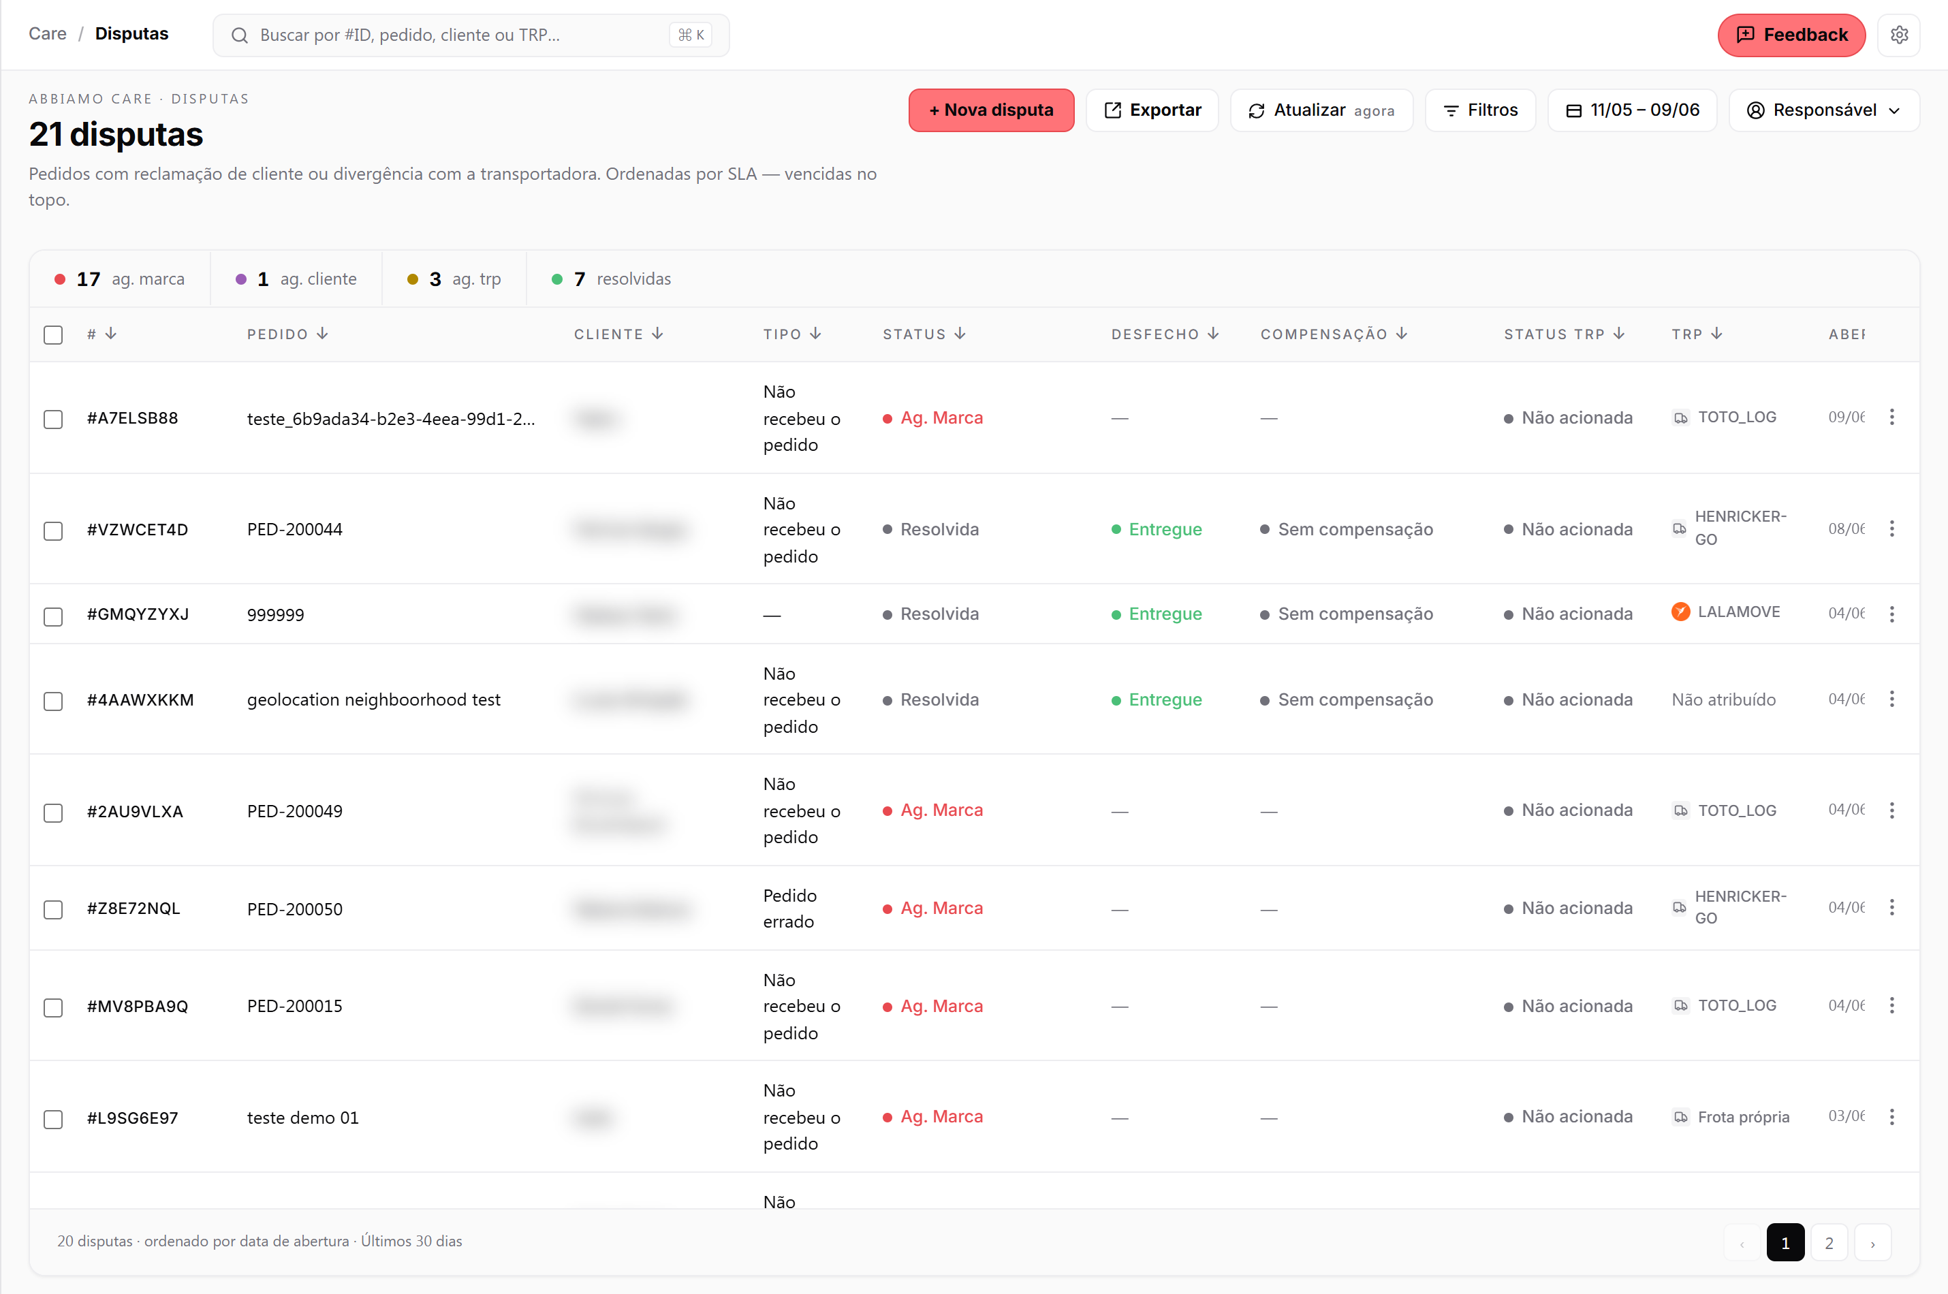Viewport: 1948px width, 1294px height.
Task: Toggle select-all disputes checkbox
Action: point(53,334)
